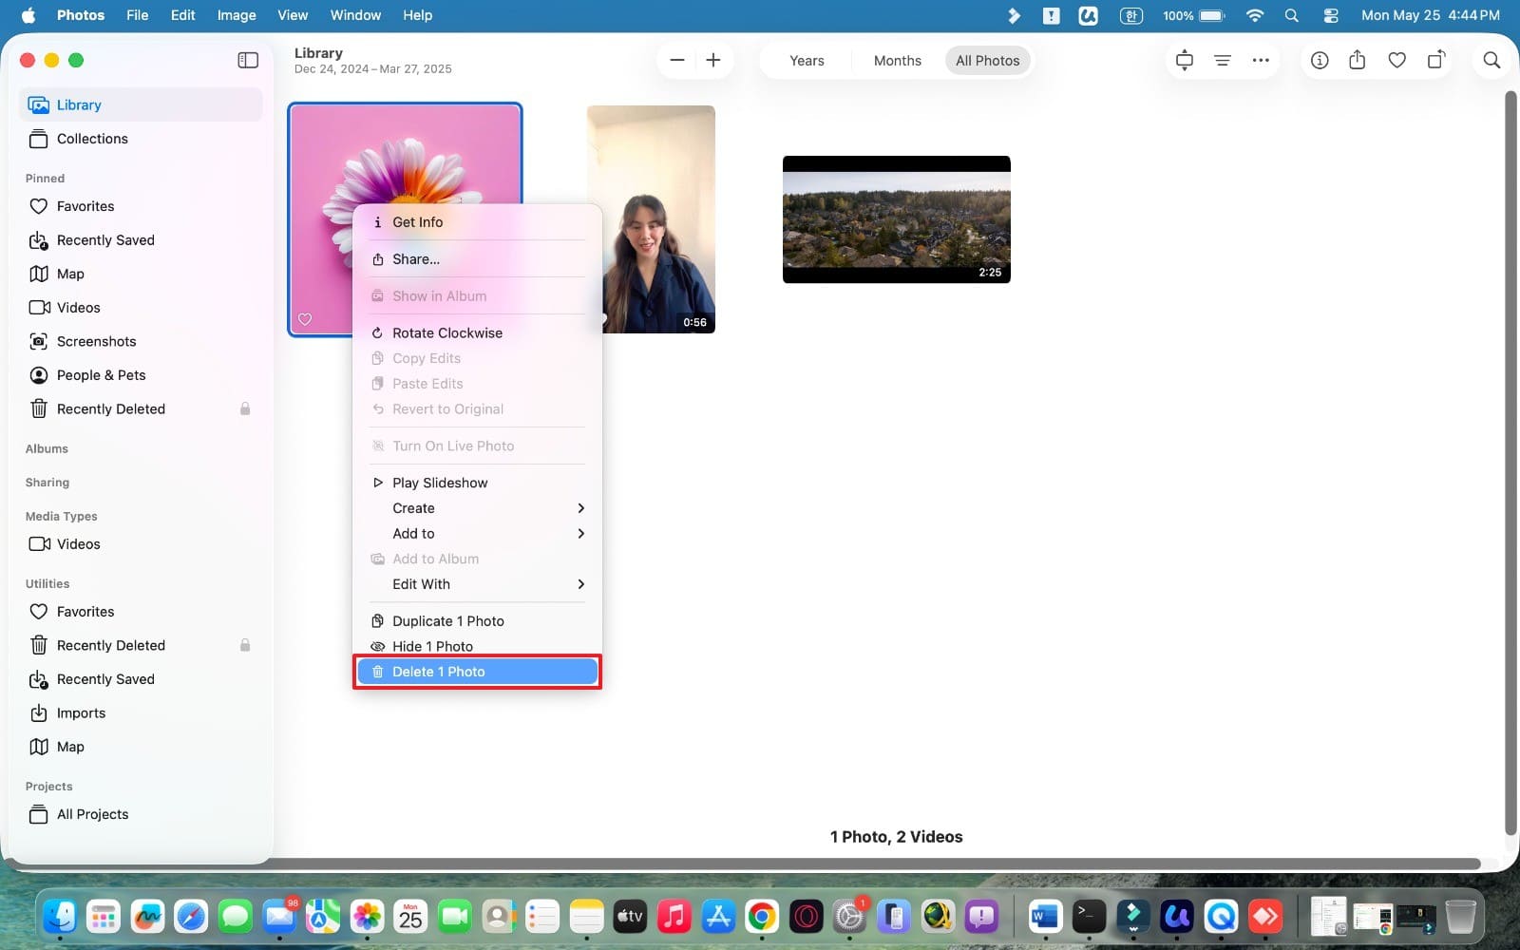1520x950 pixels.
Task: Open pinned Recently Deleted item
Action: [x=141, y=408]
